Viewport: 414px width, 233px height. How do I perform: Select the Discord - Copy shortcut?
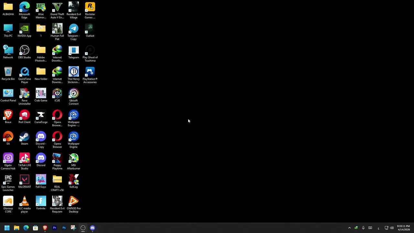tap(41, 140)
